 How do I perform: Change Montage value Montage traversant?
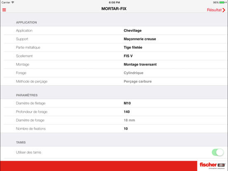coord(140,64)
